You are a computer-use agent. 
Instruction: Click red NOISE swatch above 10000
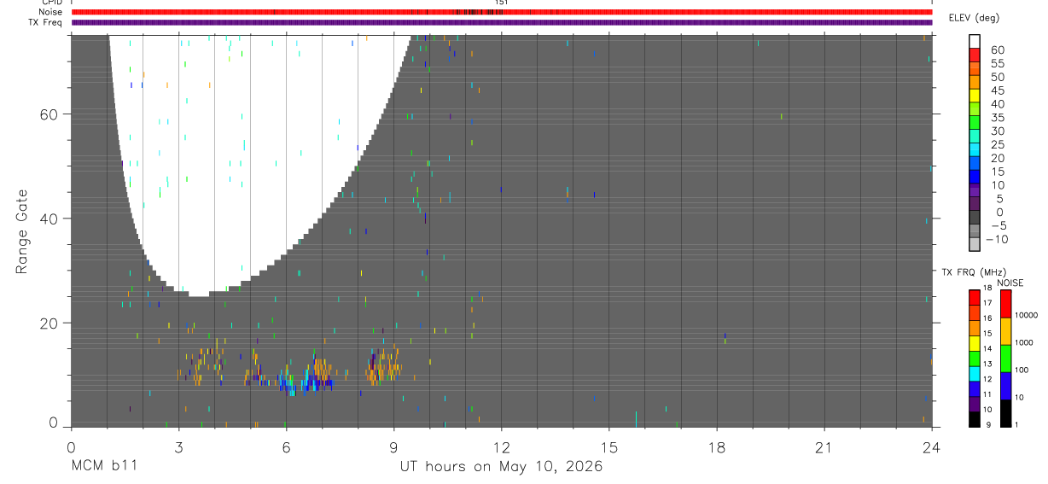pos(1005,304)
